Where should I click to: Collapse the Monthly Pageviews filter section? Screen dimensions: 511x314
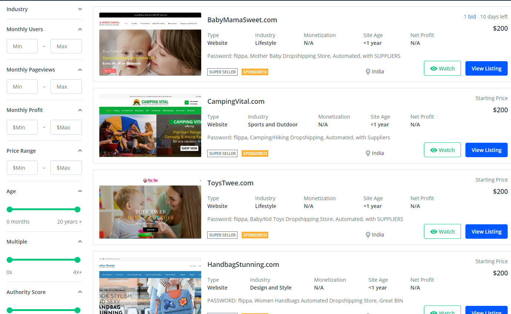80,70
